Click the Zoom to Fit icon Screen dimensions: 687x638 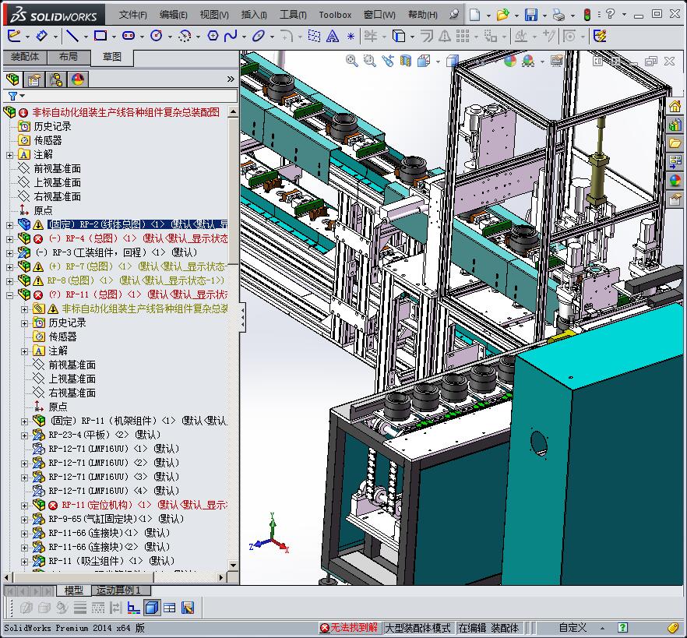(x=352, y=61)
